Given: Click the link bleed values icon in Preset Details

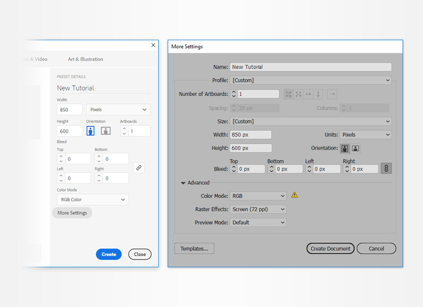Looking at the screenshot, I should pos(139,168).
